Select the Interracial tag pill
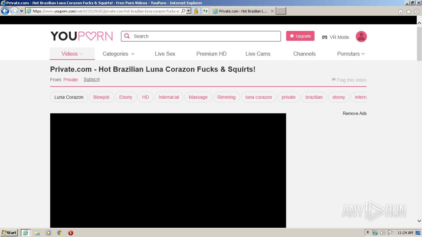The image size is (422, 237). [169, 97]
